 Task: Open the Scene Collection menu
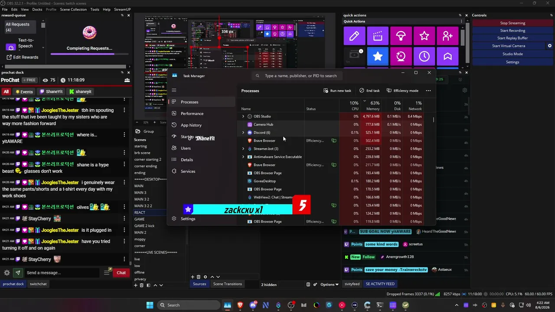(73, 10)
